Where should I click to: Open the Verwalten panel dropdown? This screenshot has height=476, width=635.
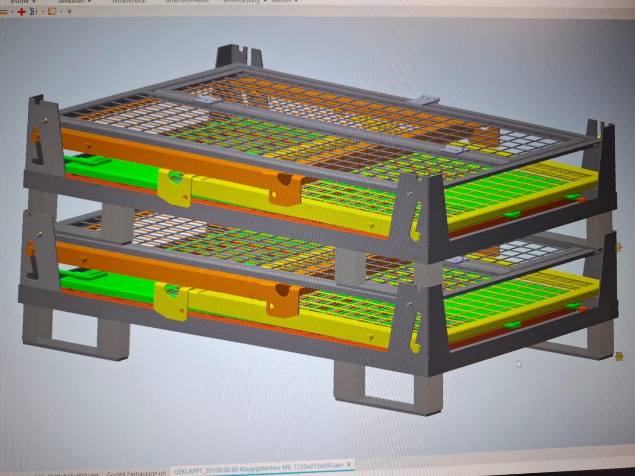tap(74, 2)
